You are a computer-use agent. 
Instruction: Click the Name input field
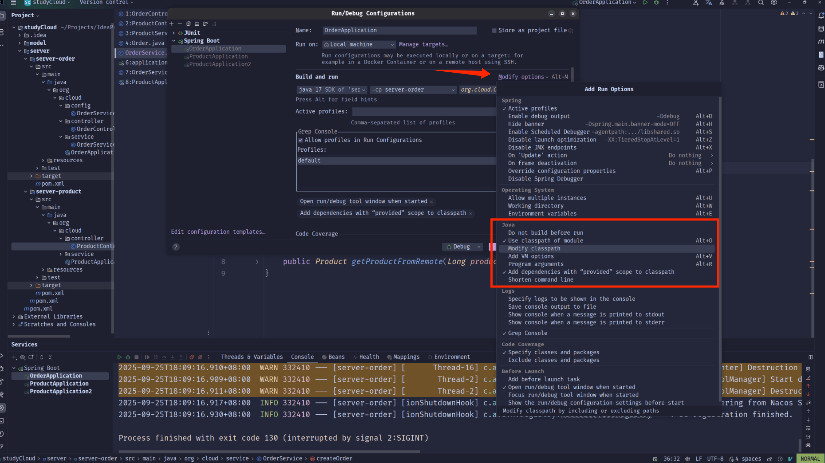point(400,30)
